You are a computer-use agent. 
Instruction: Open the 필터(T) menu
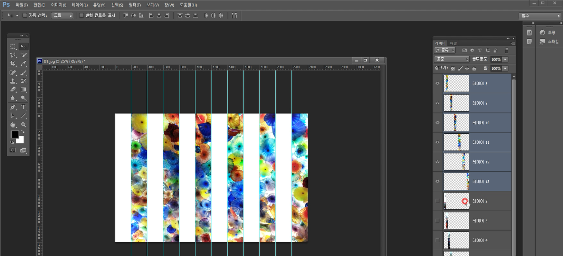coord(135,5)
